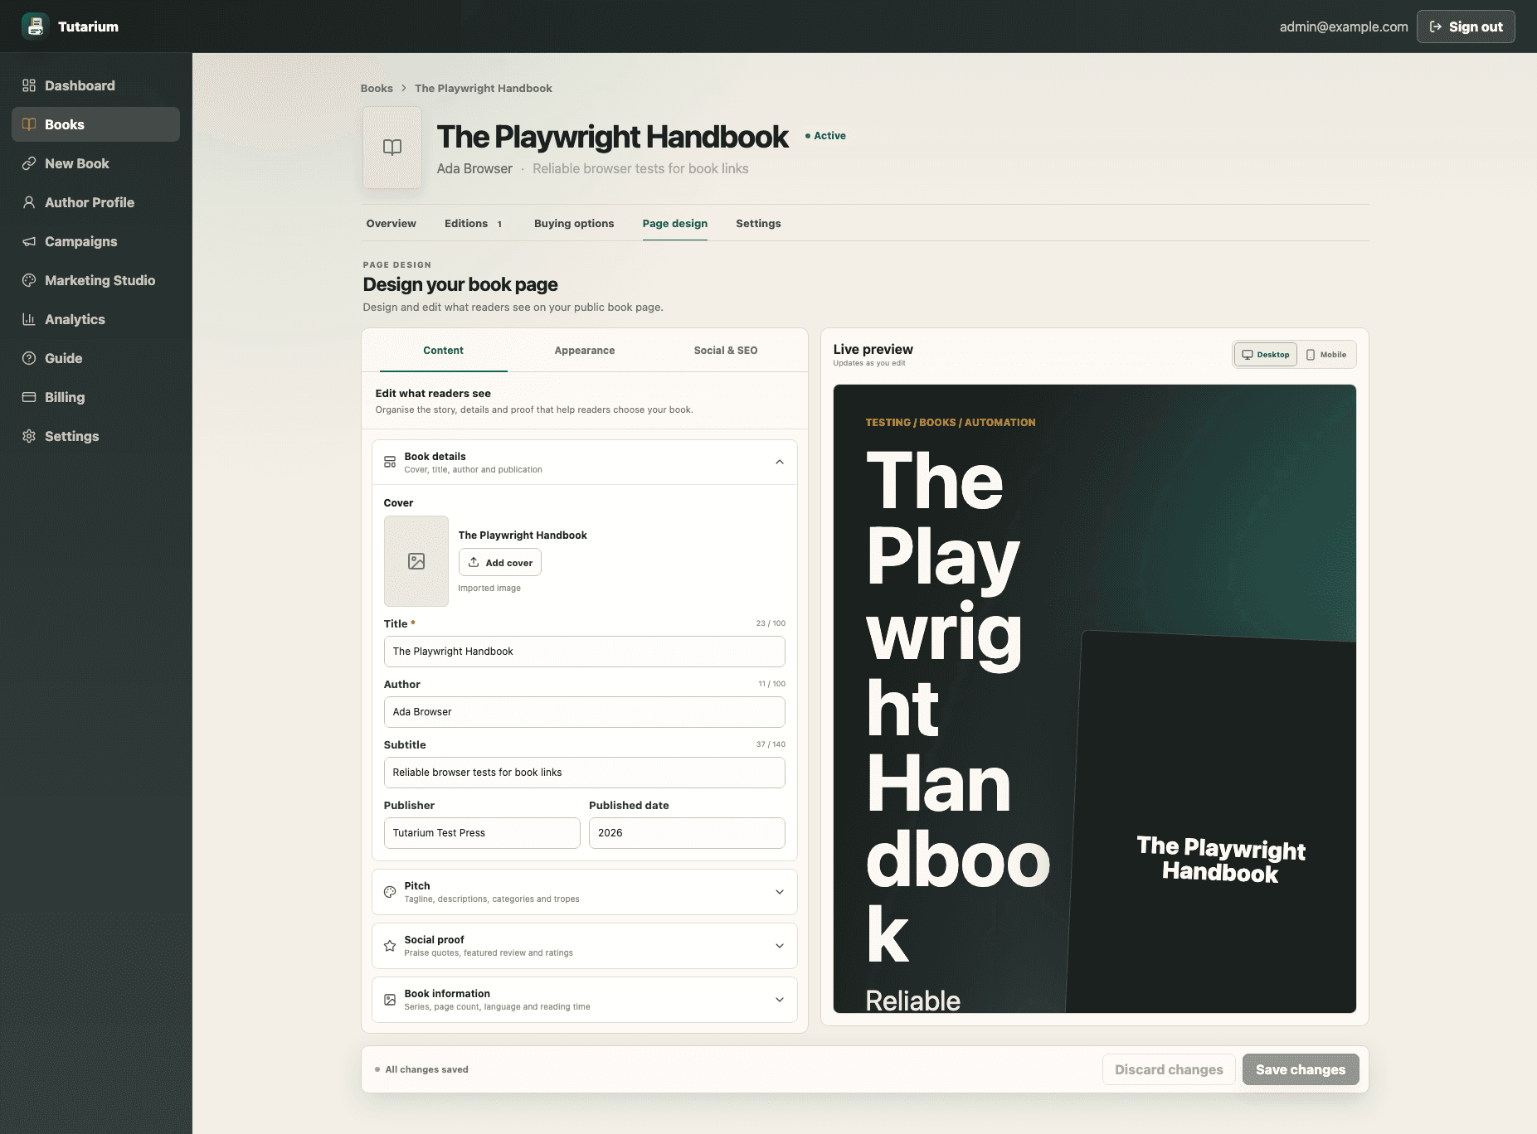Click the Campaigns megaphone icon

29,241
